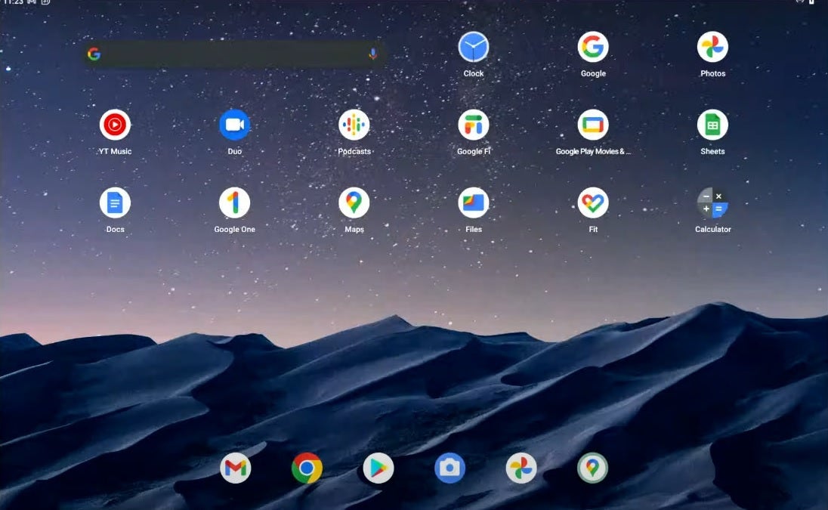
Task: Open Gmail from the dock
Action: [236, 468]
